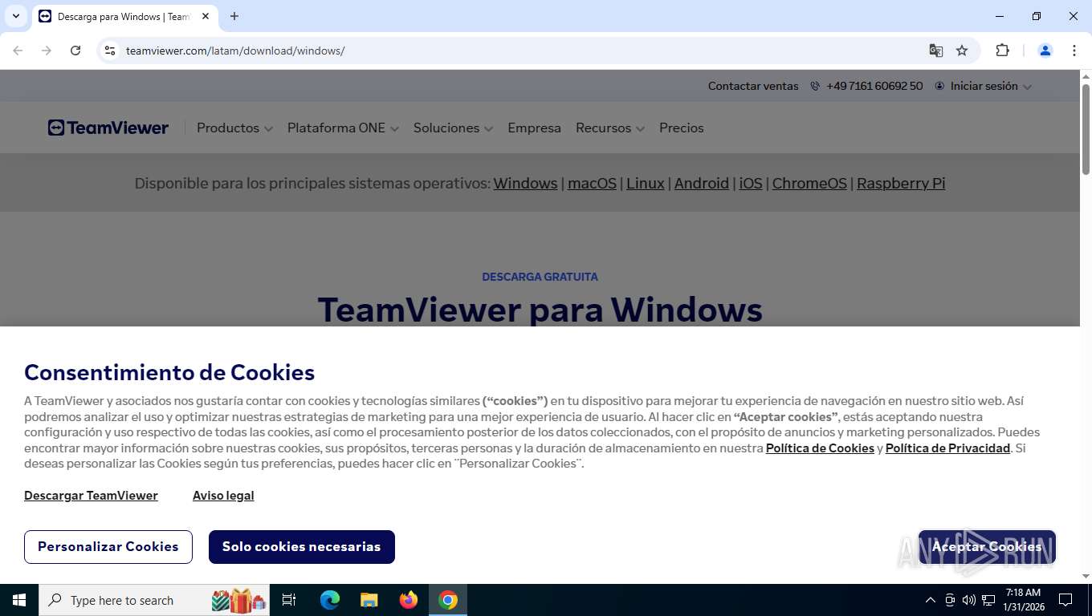The width and height of the screenshot is (1092, 616).
Task: Click the Descargar TeamViewer link
Action: tap(91, 495)
